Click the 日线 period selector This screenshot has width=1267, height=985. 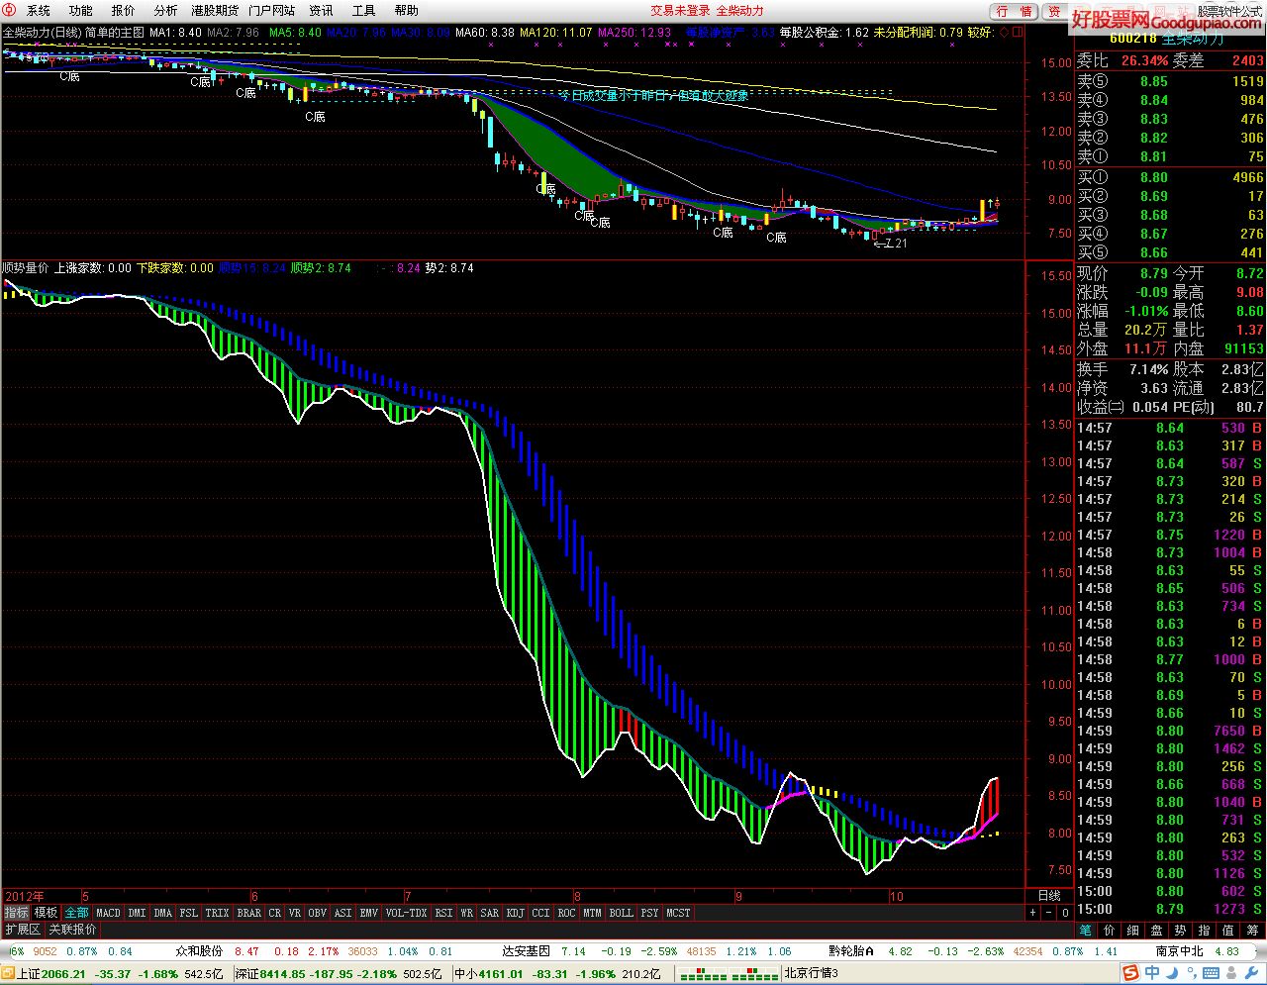(1049, 896)
